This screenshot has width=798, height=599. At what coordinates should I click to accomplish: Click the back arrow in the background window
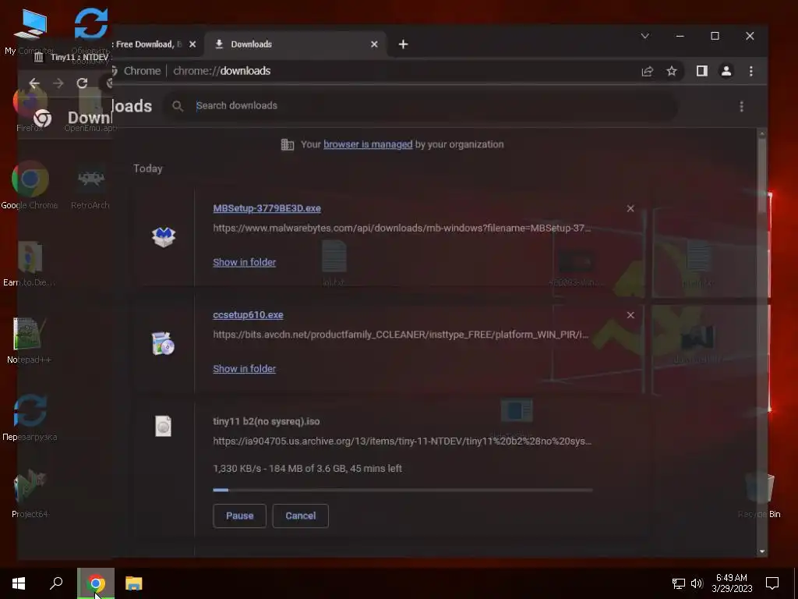click(34, 83)
